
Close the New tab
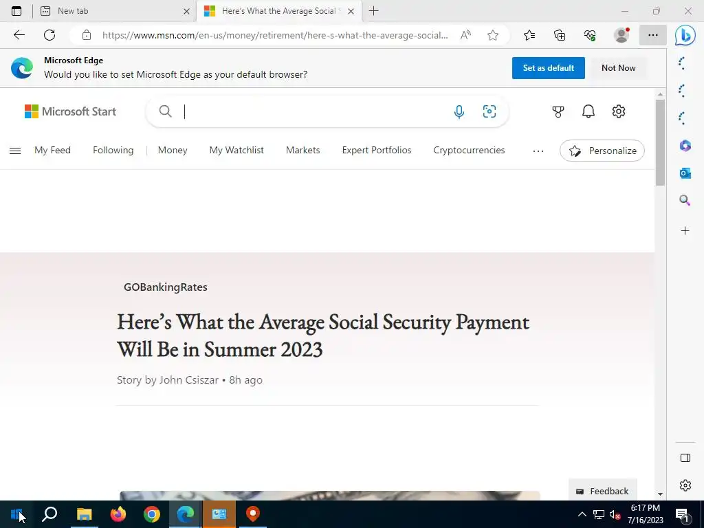[x=187, y=12]
